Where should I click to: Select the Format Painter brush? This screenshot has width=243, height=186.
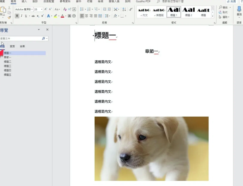(x=9, y=17)
